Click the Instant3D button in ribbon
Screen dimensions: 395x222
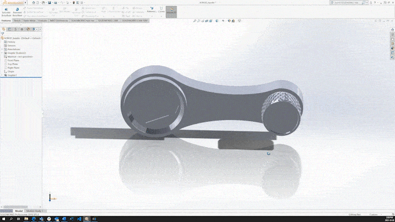click(171, 12)
